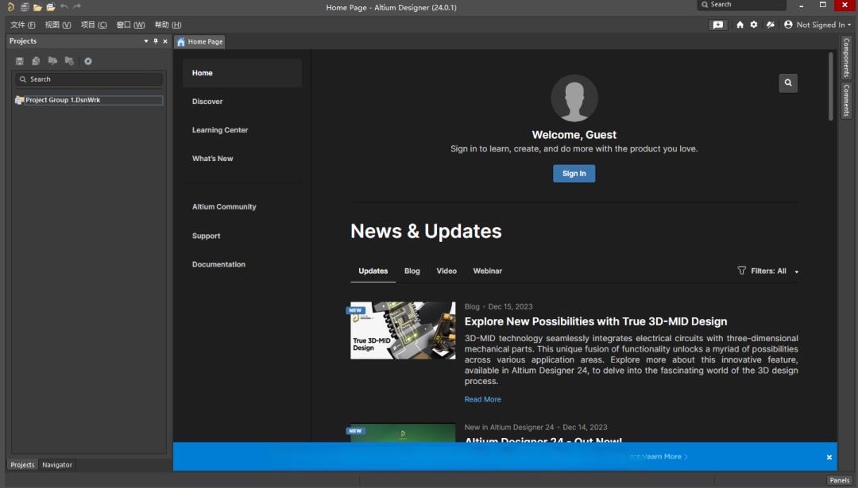Click the third folder icon in Projects toolbar
The image size is (858, 488).
pos(52,60)
